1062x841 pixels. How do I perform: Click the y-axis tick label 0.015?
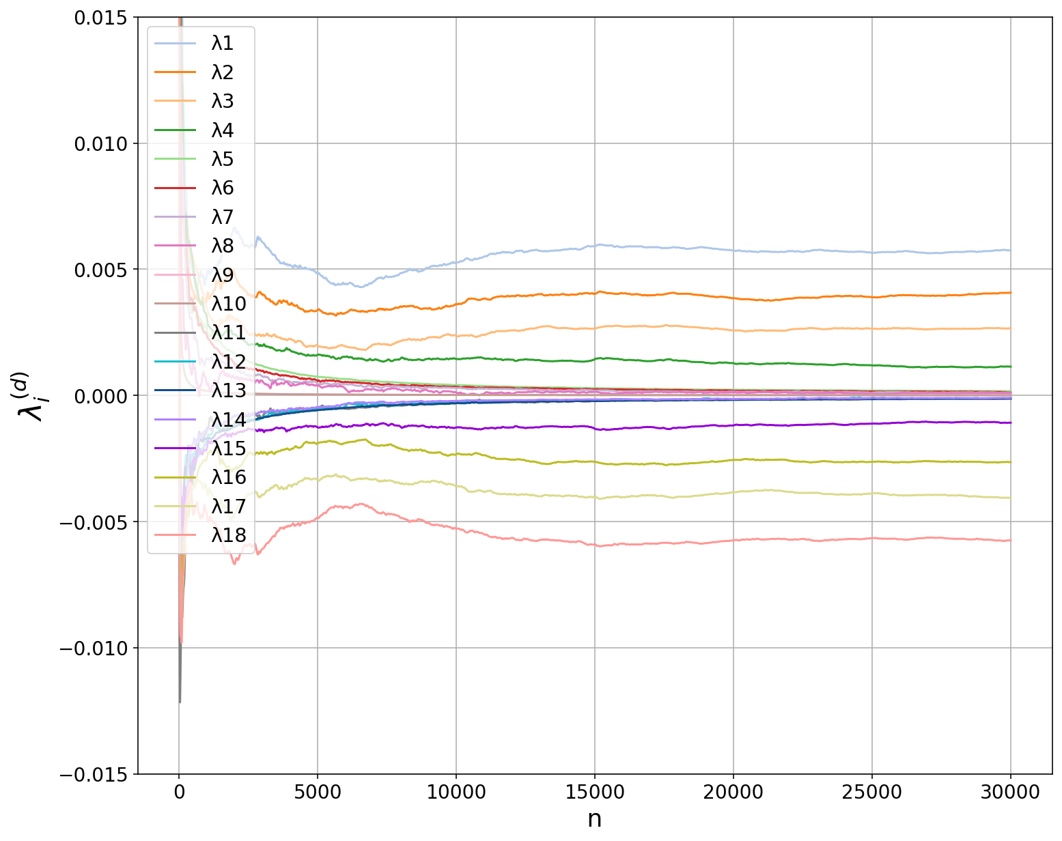click(101, 17)
